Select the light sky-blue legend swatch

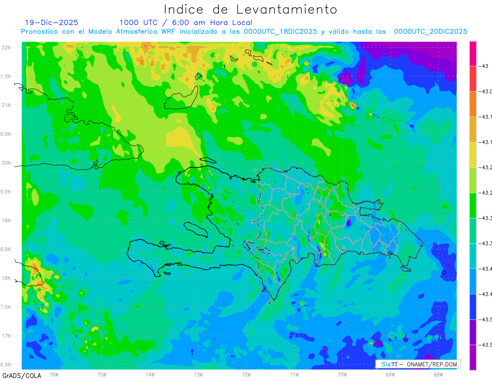click(473, 281)
